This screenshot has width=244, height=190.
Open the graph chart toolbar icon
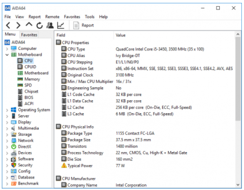(61, 25)
